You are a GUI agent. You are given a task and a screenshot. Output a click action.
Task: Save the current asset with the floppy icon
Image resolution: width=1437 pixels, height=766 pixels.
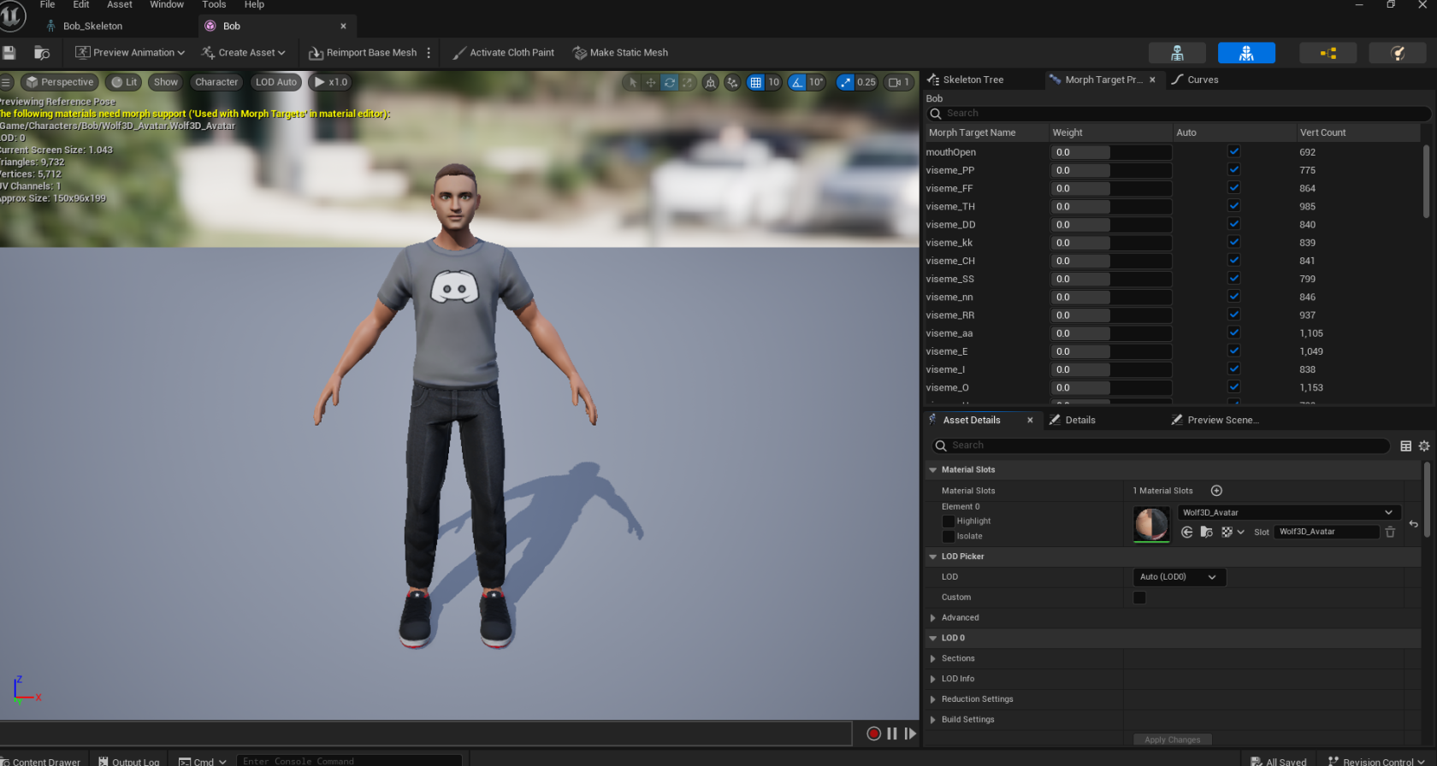pyautogui.click(x=9, y=53)
